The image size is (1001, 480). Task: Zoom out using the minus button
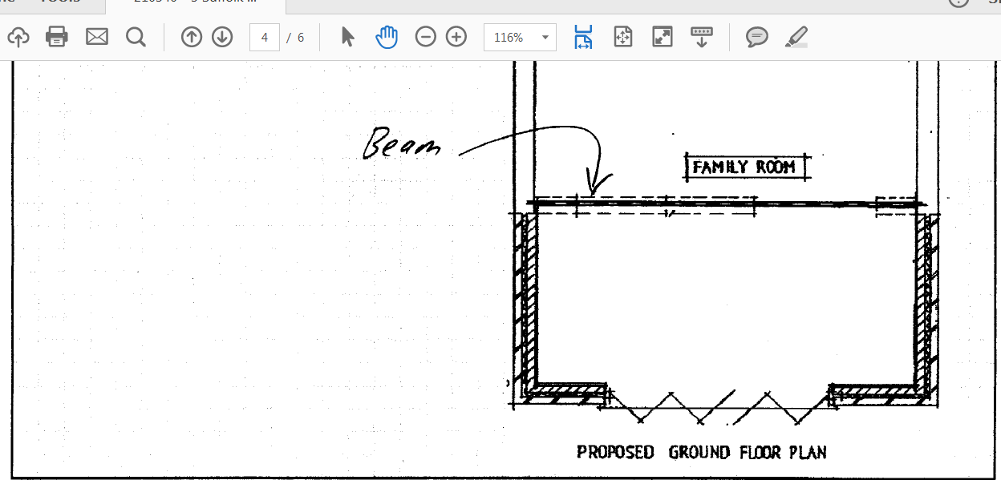(x=426, y=37)
